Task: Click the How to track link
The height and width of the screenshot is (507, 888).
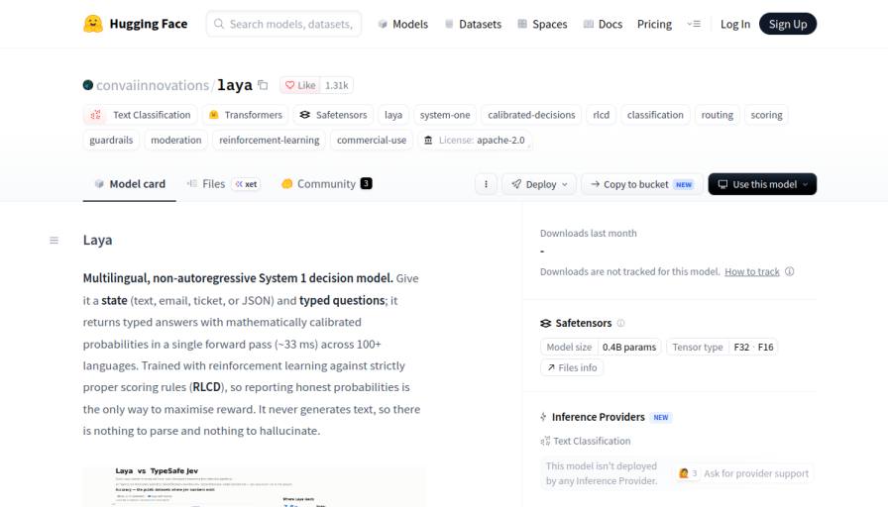Action: 752,271
